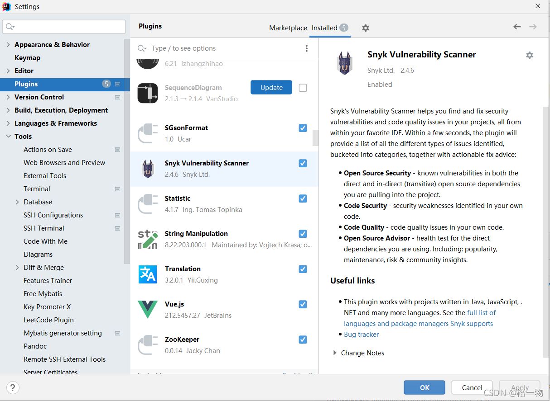Viewport: 550px width, 401px height.
Task: Click SGsonFormat plugin plug icon
Action: tap(148, 133)
